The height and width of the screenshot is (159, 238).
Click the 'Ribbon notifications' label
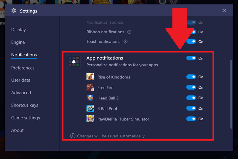(105, 32)
